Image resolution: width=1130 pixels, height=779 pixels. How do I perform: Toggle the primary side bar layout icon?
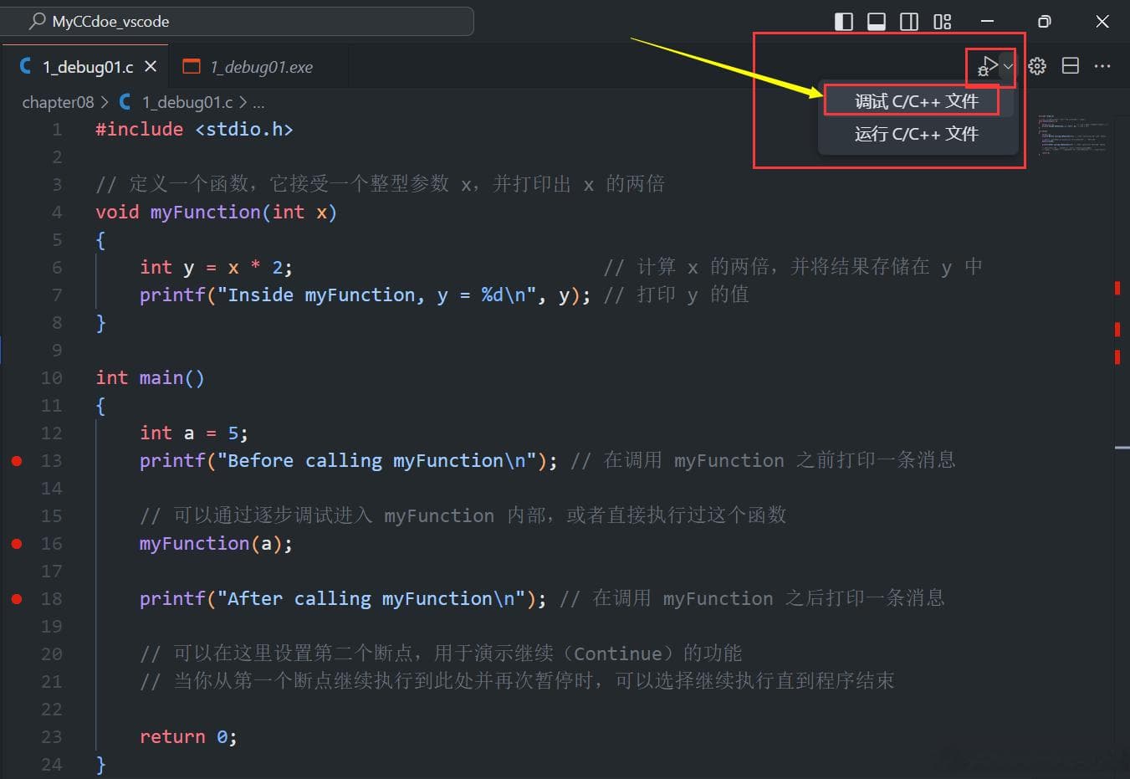(x=844, y=22)
